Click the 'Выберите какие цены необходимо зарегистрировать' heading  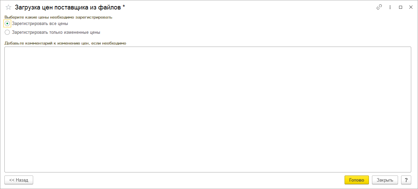point(58,17)
